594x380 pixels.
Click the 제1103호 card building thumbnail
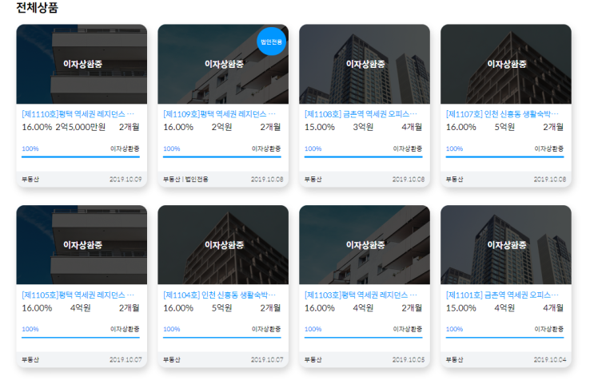[365, 245]
